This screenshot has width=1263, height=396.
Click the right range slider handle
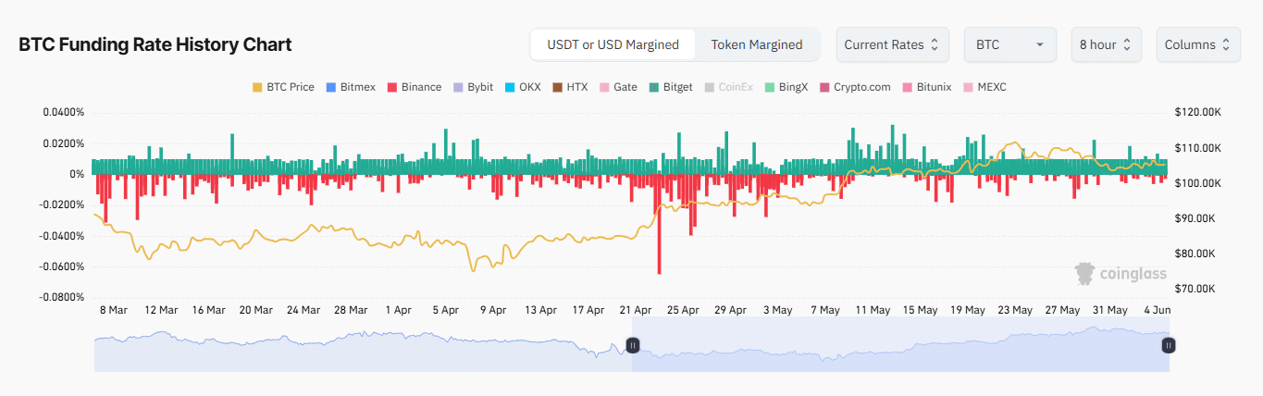[1169, 345]
